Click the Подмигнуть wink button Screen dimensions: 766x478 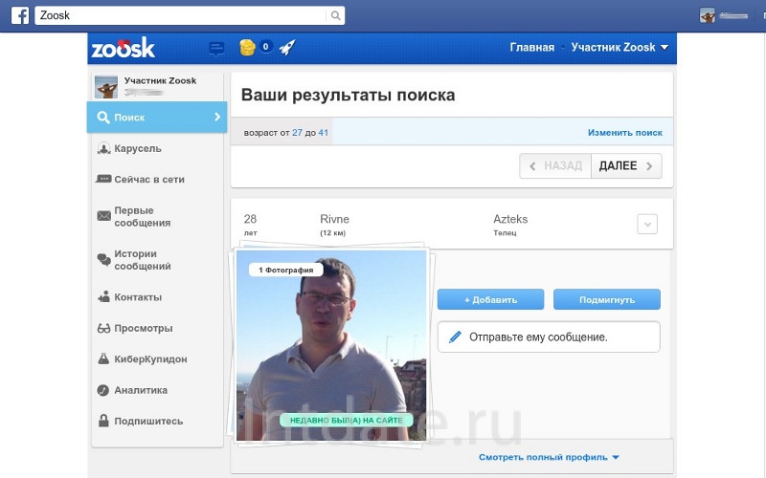click(x=607, y=299)
